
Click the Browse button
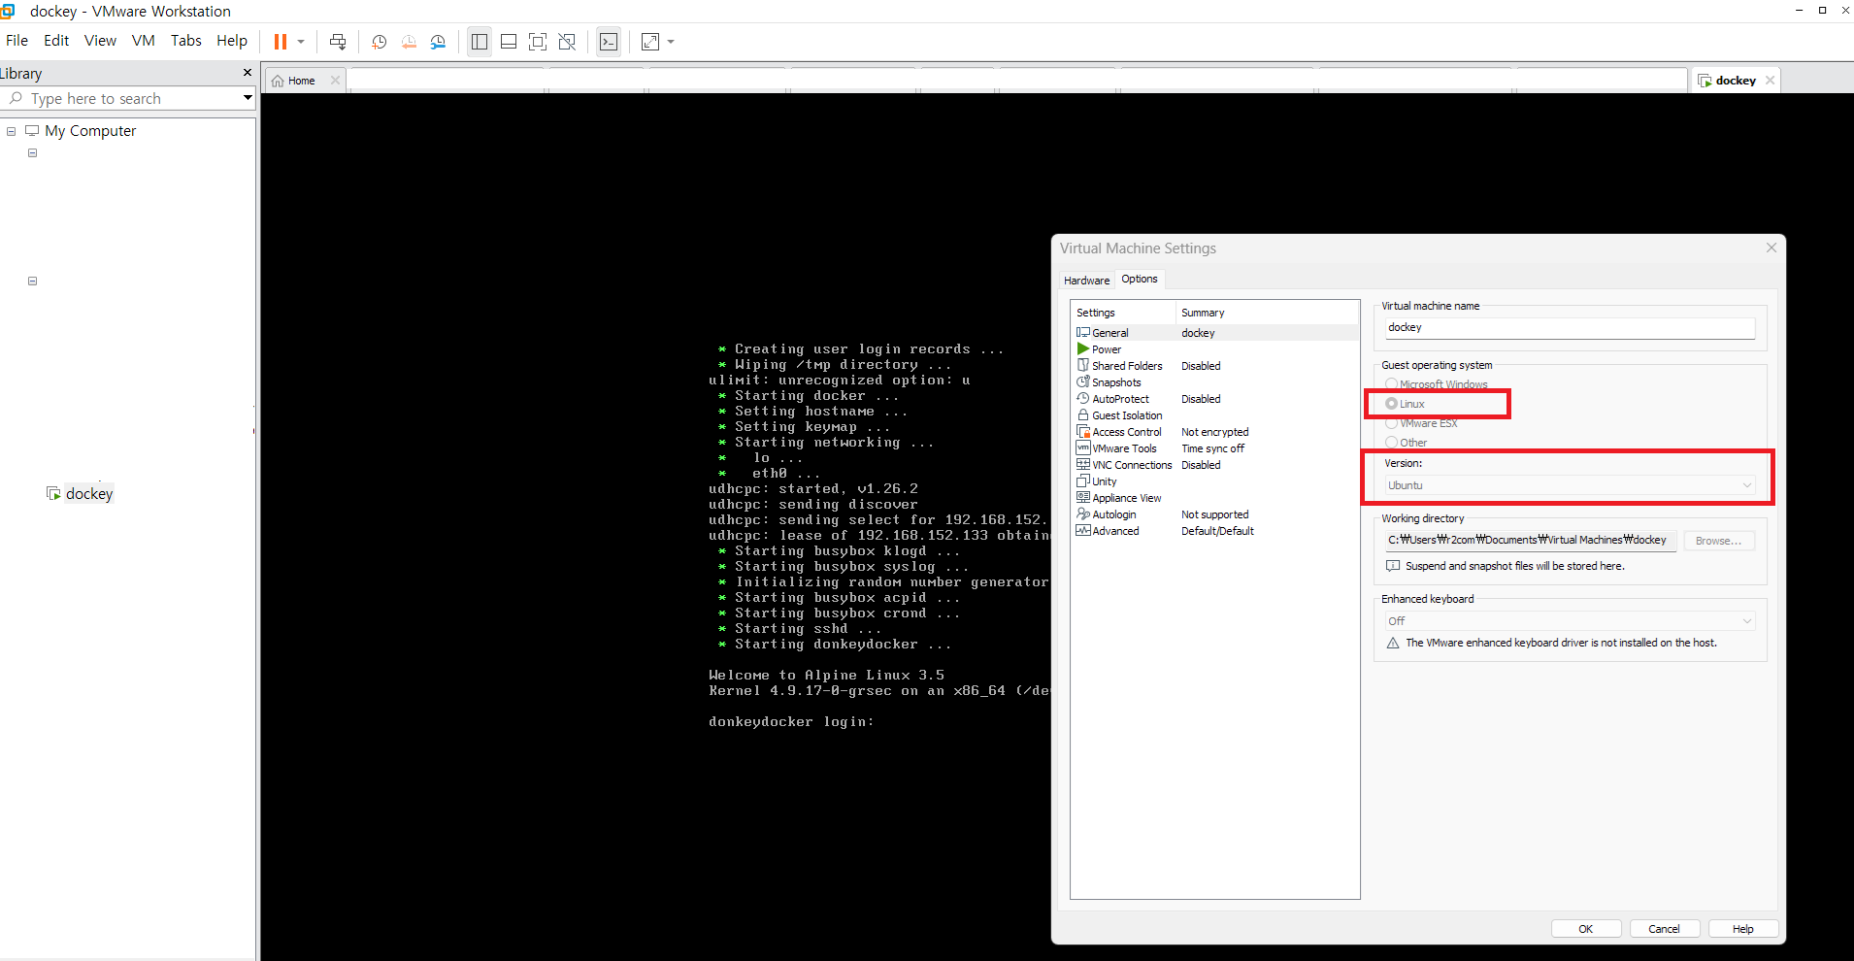pos(1718,541)
